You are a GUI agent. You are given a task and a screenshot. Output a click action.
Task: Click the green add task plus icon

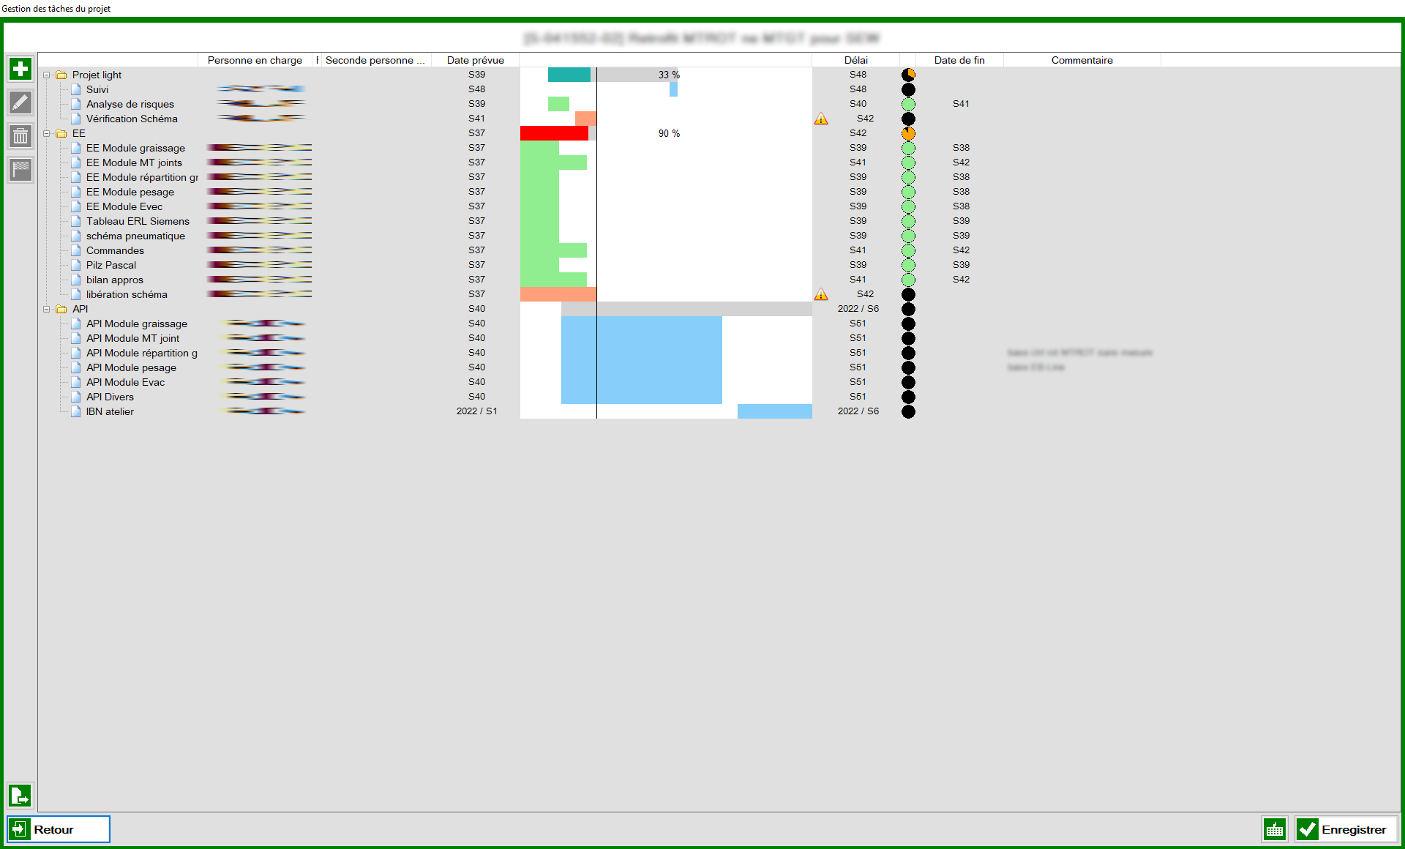[x=20, y=69]
